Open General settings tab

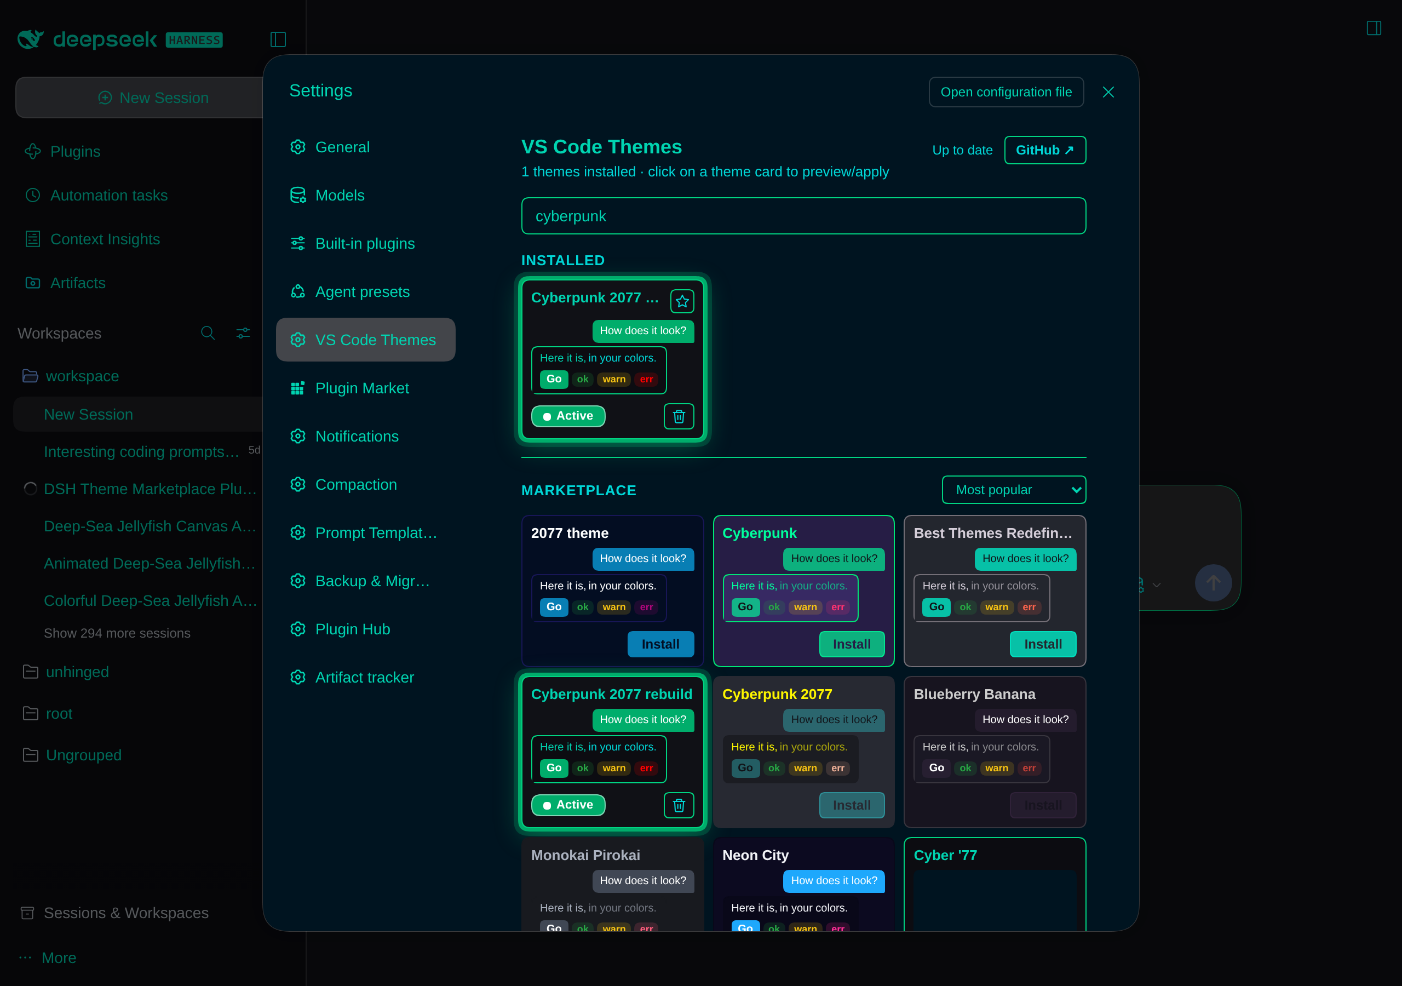(x=365, y=147)
